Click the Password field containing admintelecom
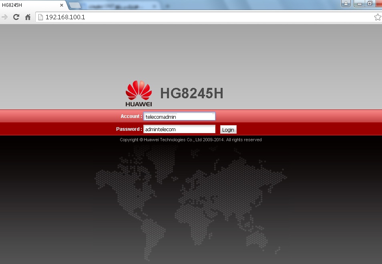382x264 pixels. (x=179, y=129)
